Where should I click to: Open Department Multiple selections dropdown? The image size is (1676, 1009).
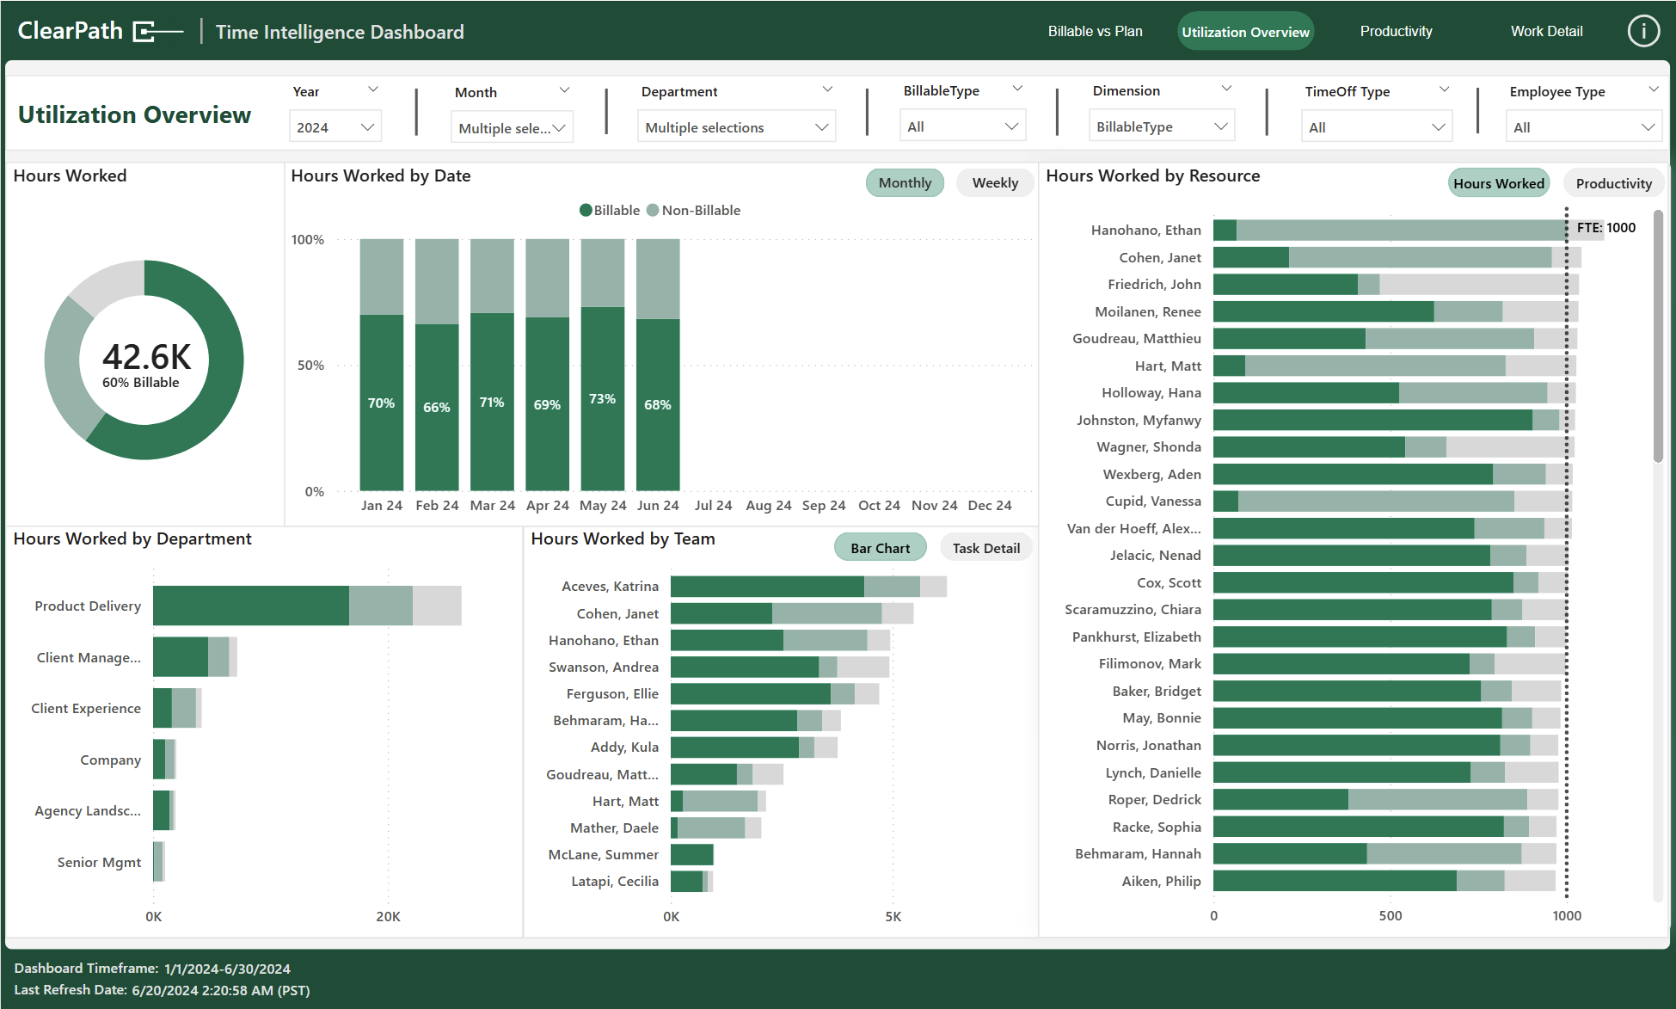click(737, 127)
